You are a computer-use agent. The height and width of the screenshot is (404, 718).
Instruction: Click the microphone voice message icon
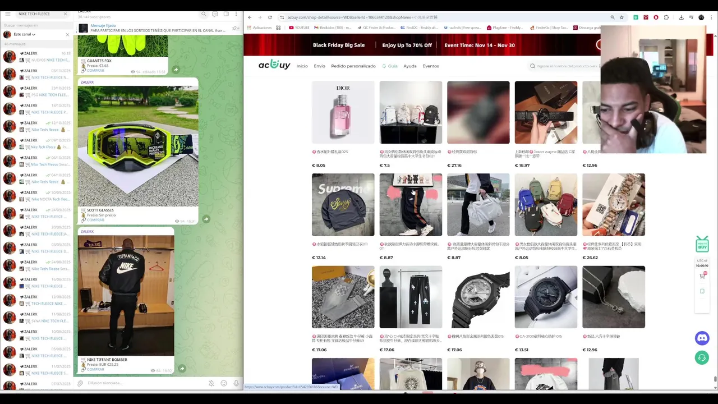click(236, 383)
